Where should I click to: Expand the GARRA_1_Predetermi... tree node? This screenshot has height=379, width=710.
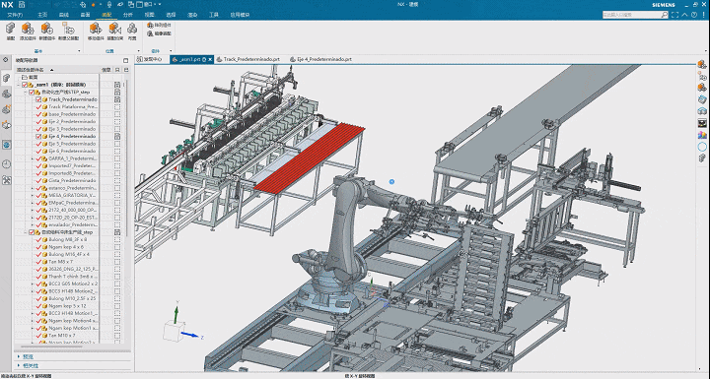(x=33, y=158)
